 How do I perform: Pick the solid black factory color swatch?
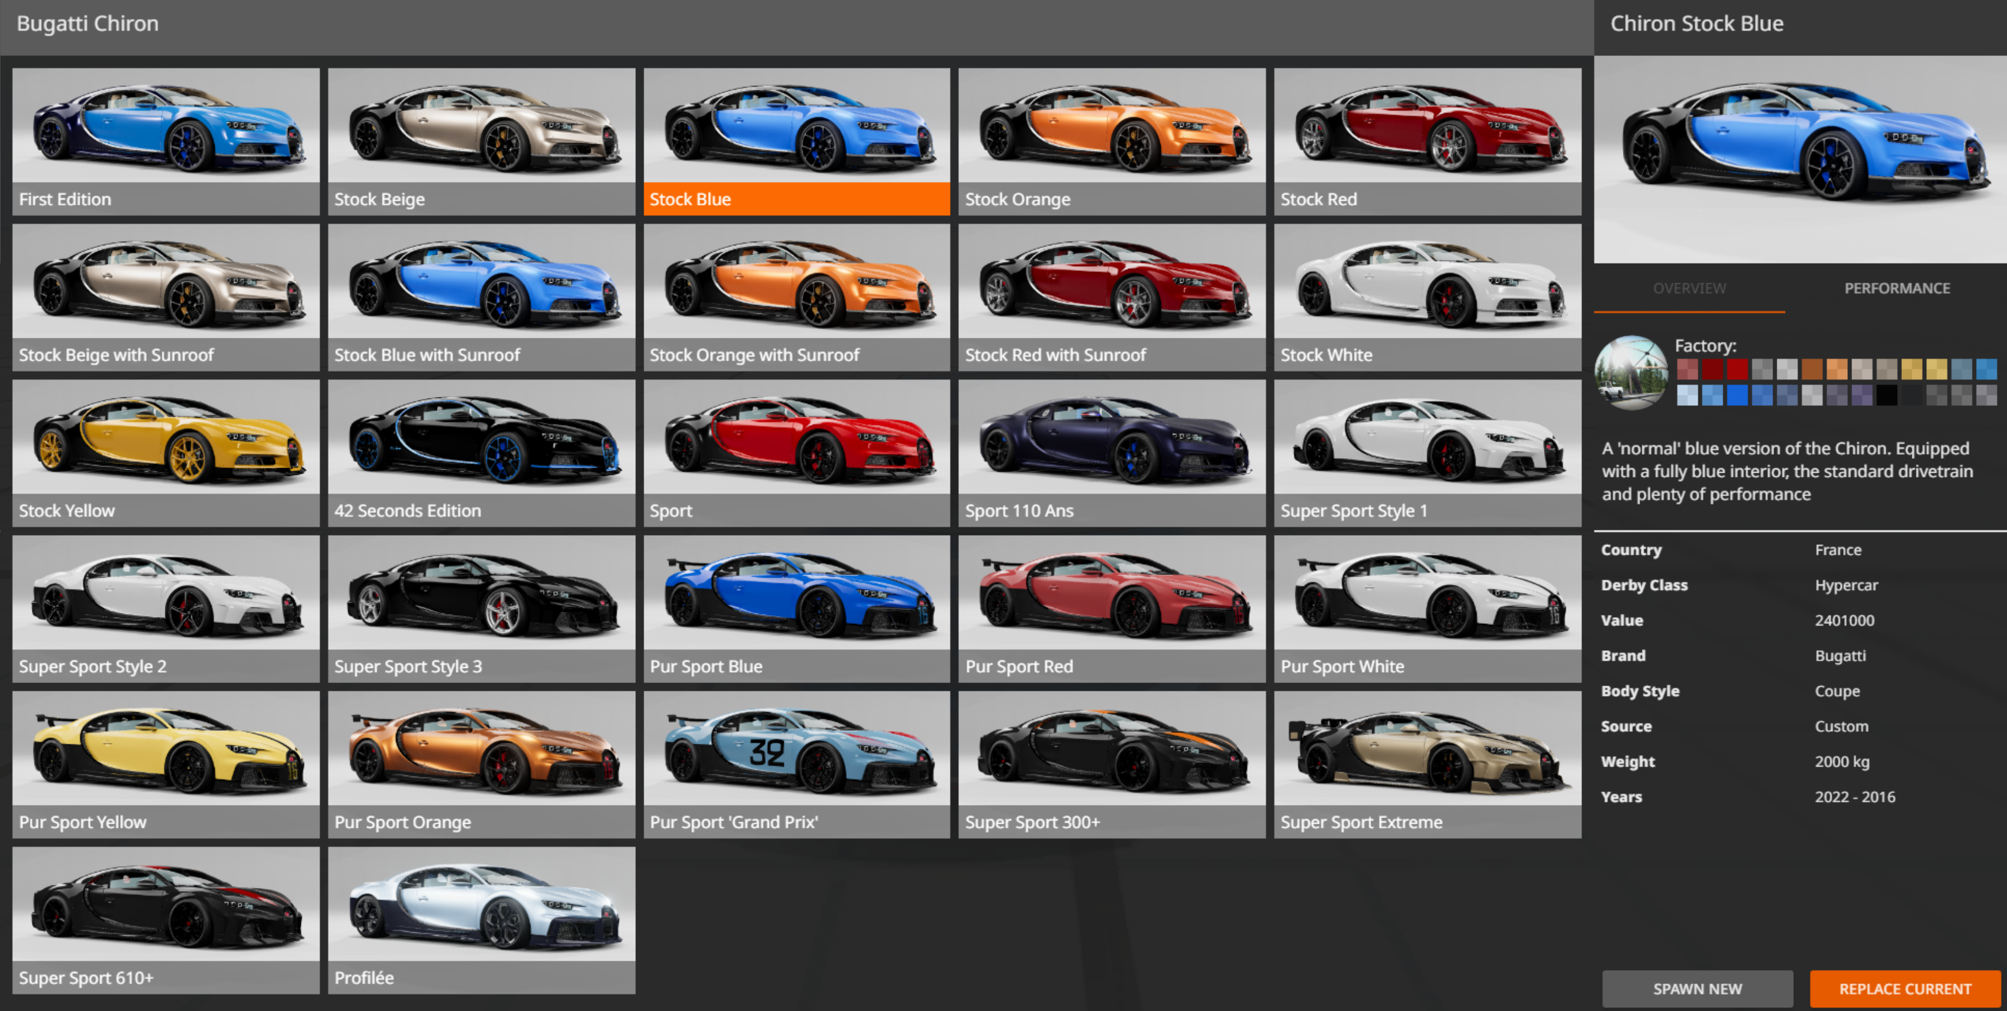point(1887,395)
